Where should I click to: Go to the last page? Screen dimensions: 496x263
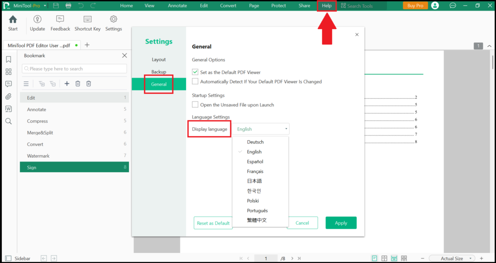point(299,258)
